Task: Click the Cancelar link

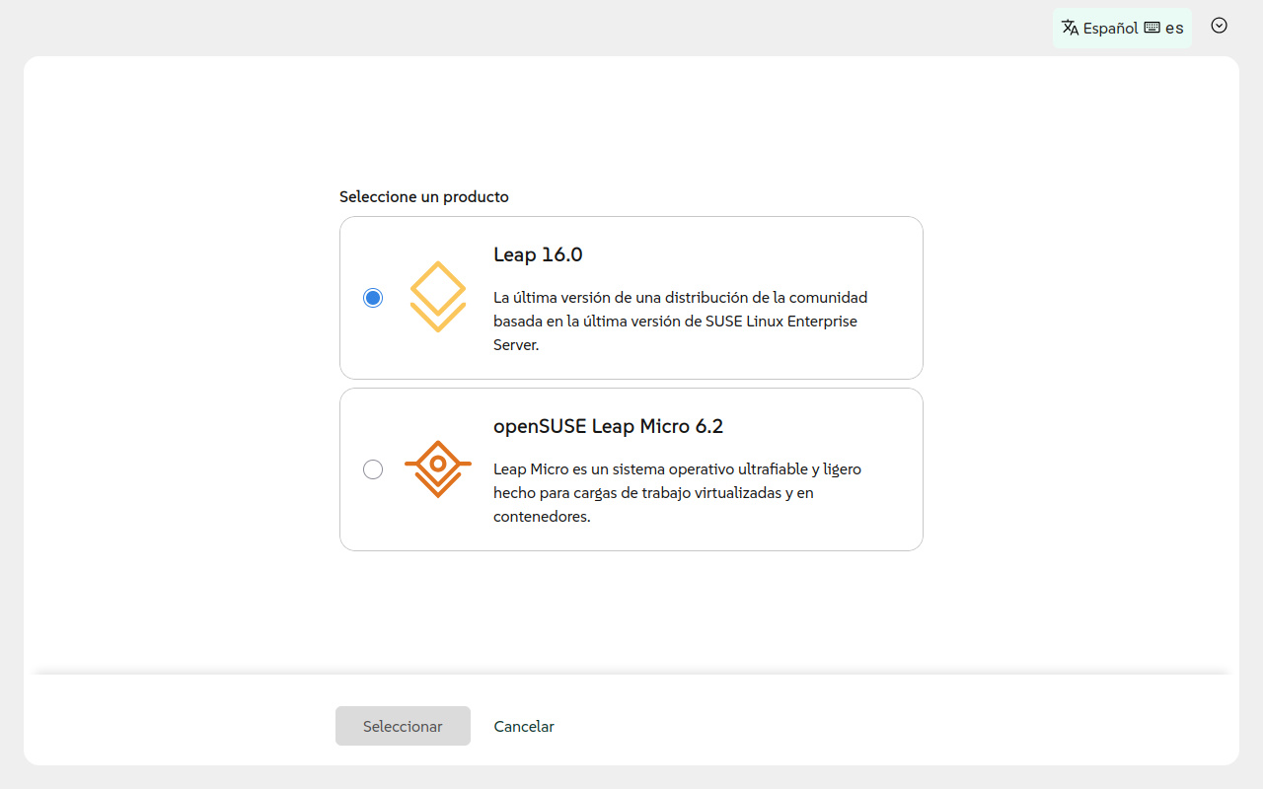Action: [524, 726]
